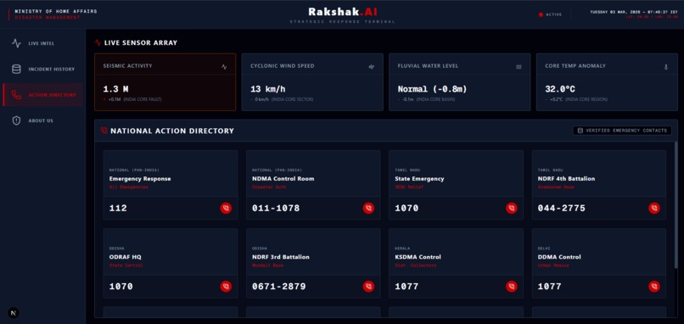The image size is (684, 324).
Task: Call NDRF 4th Battalion 044-2775
Action: (x=654, y=208)
